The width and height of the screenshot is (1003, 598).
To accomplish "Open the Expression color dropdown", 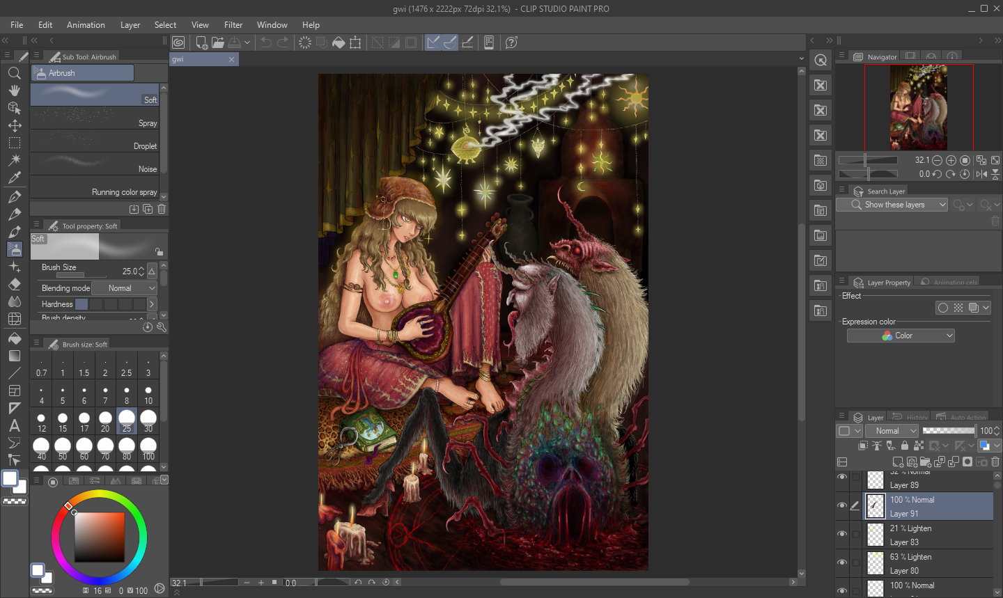I will coord(901,336).
